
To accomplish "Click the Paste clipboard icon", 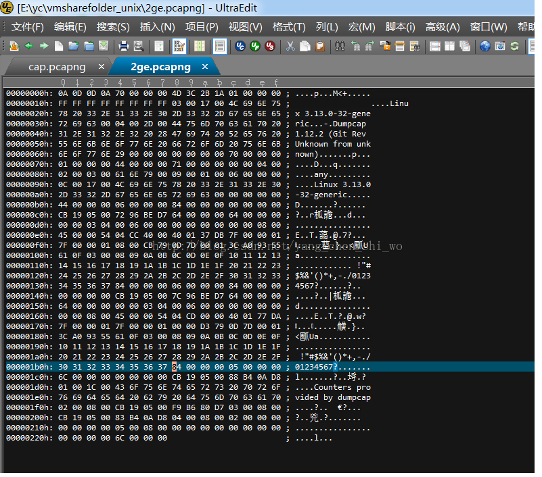I will [320, 46].
